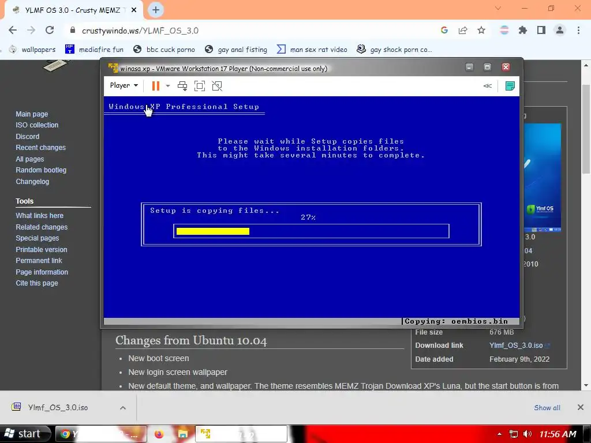Enter VMware full screen mode

point(200,86)
